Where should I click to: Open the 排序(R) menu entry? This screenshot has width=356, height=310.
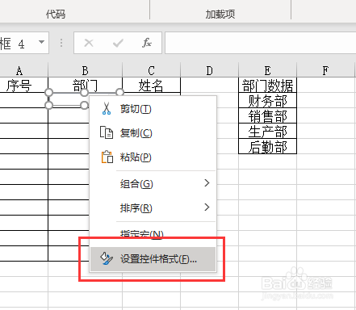point(153,207)
